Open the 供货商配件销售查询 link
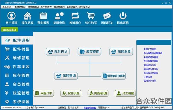The width and height of the screenshot is (173, 110). pyautogui.click(x=153, y=53)
